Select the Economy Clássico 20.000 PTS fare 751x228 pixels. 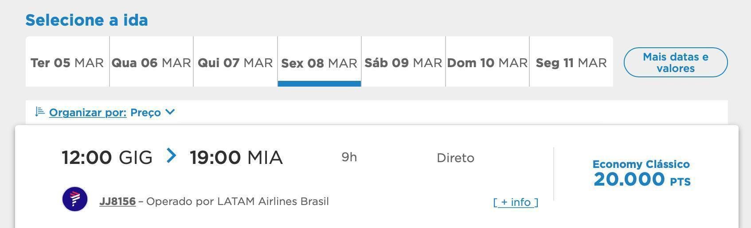click(641, 174)
